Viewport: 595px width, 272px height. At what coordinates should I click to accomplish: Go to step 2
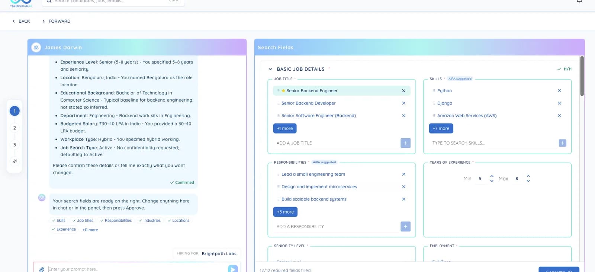click(15, 128)
